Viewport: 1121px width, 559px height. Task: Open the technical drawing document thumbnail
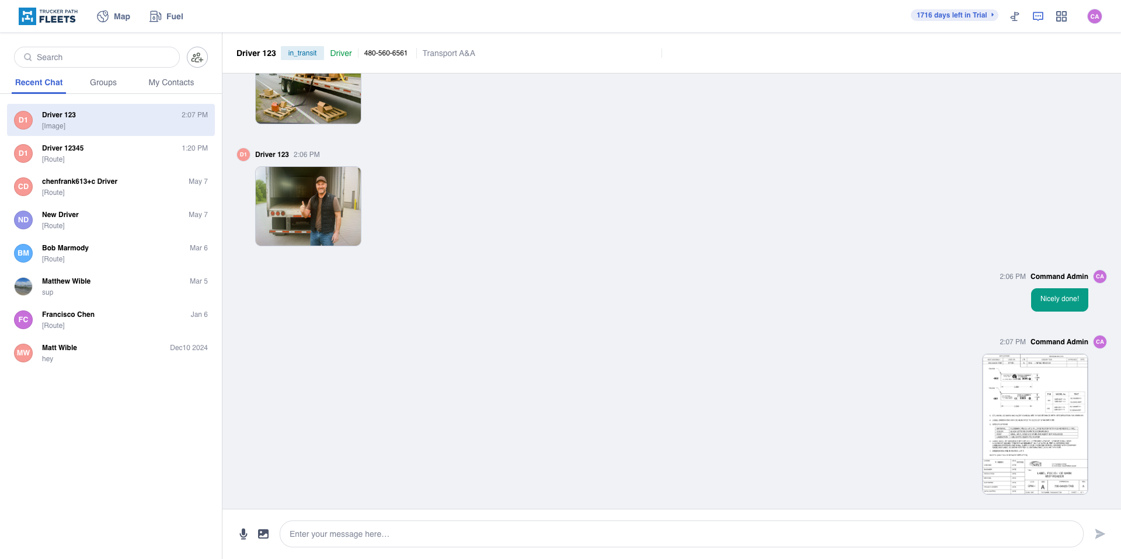1035,424
